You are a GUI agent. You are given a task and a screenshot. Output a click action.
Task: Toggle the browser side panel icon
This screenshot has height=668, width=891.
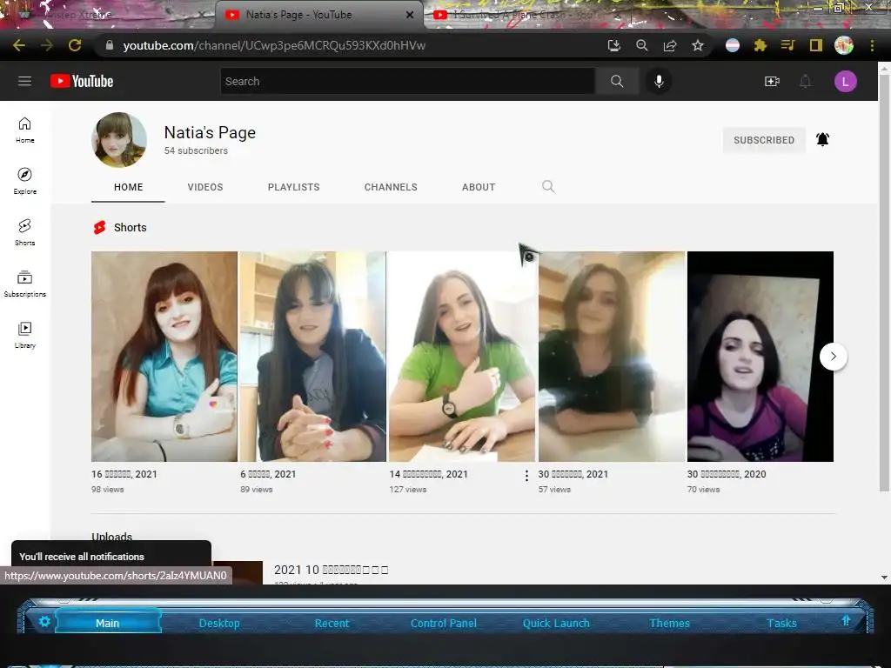pos(816,45)
